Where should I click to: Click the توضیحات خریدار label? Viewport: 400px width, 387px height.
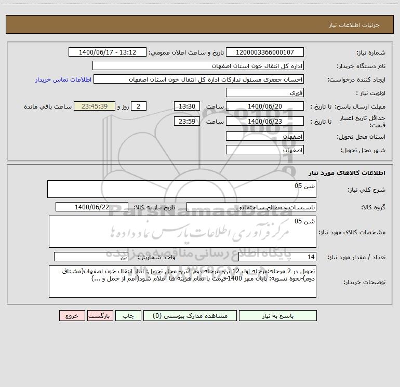click(x=365, y=282)
